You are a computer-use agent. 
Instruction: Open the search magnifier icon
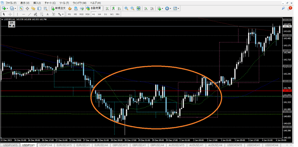283,8
